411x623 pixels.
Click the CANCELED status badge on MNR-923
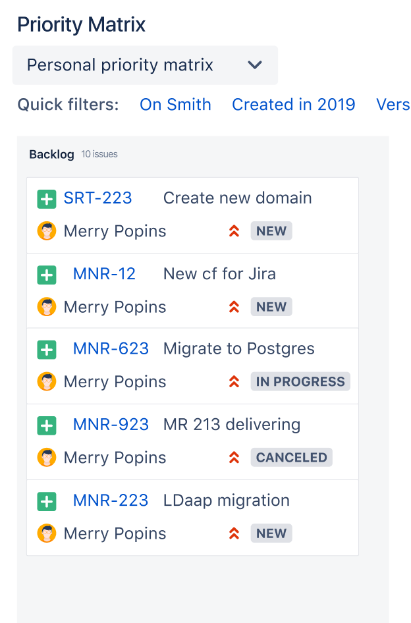(291, 458)
